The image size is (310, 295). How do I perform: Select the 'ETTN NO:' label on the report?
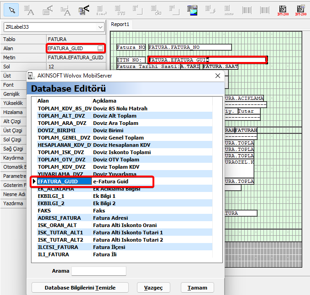(x=131, y=60)
